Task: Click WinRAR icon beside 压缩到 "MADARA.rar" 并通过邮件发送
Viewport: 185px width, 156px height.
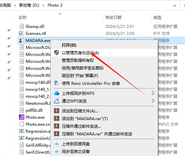Action: (x=57, y=134)
